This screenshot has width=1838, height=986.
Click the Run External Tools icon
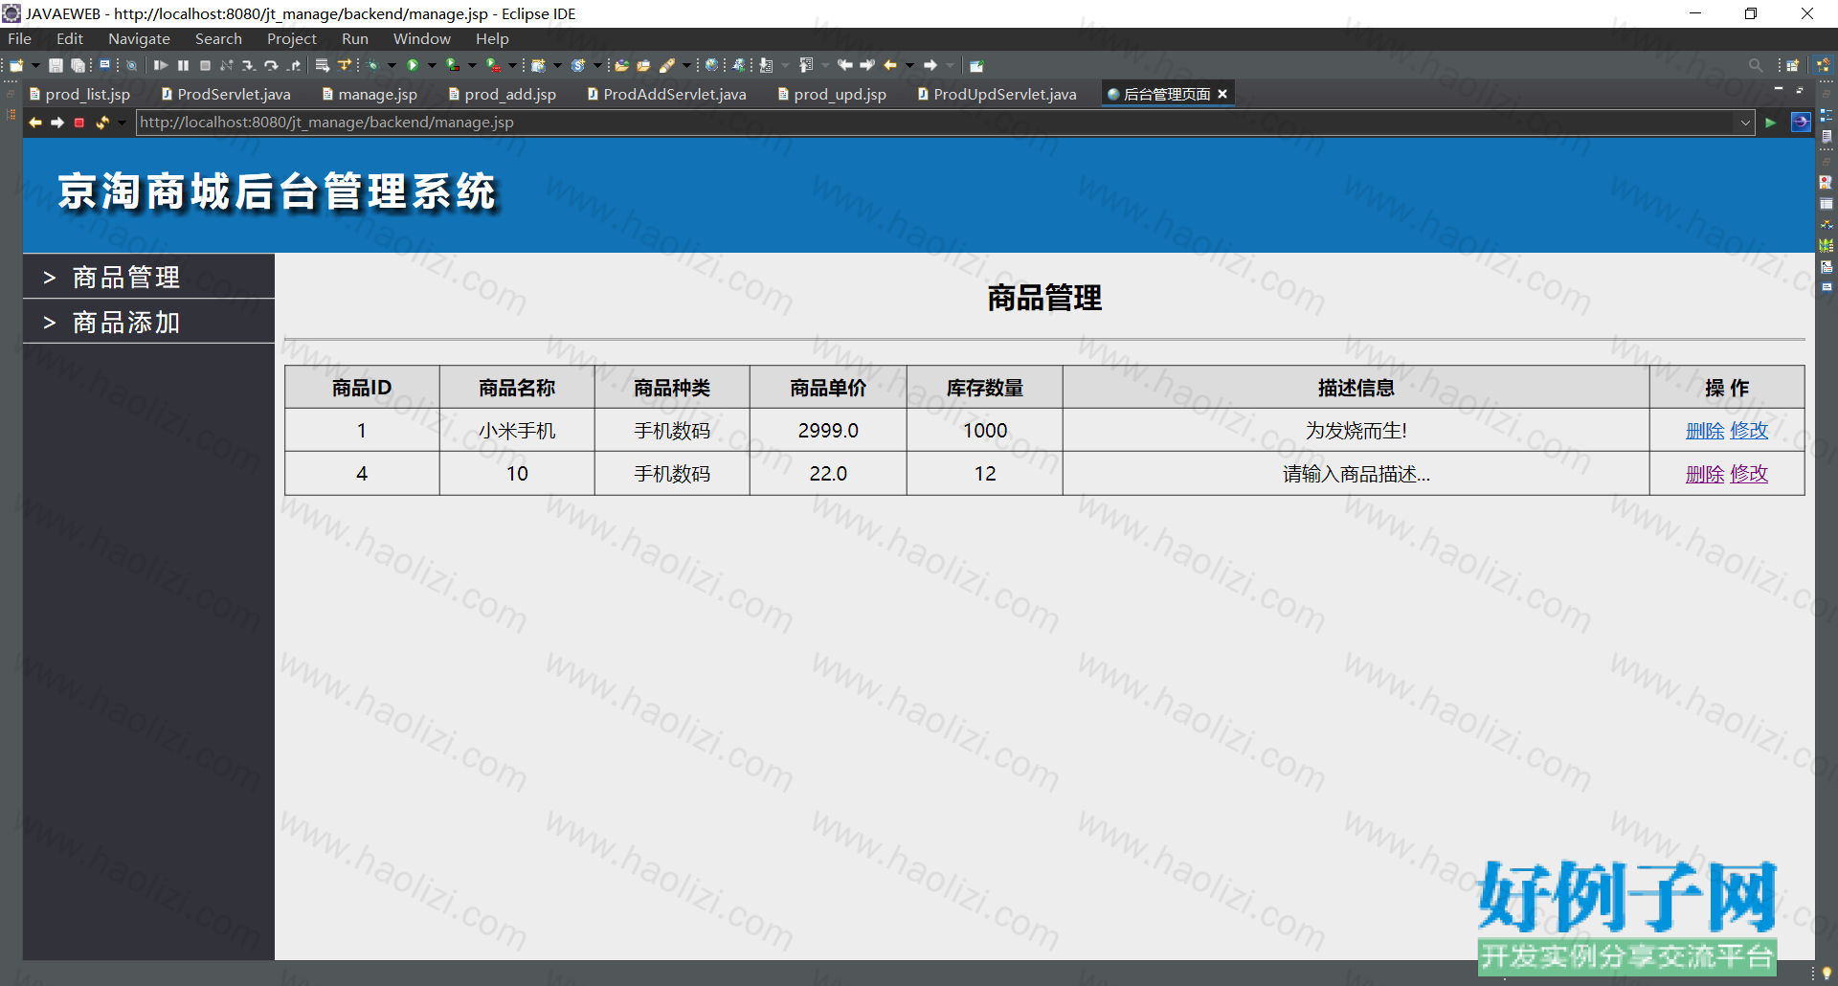tap(493, 65)
